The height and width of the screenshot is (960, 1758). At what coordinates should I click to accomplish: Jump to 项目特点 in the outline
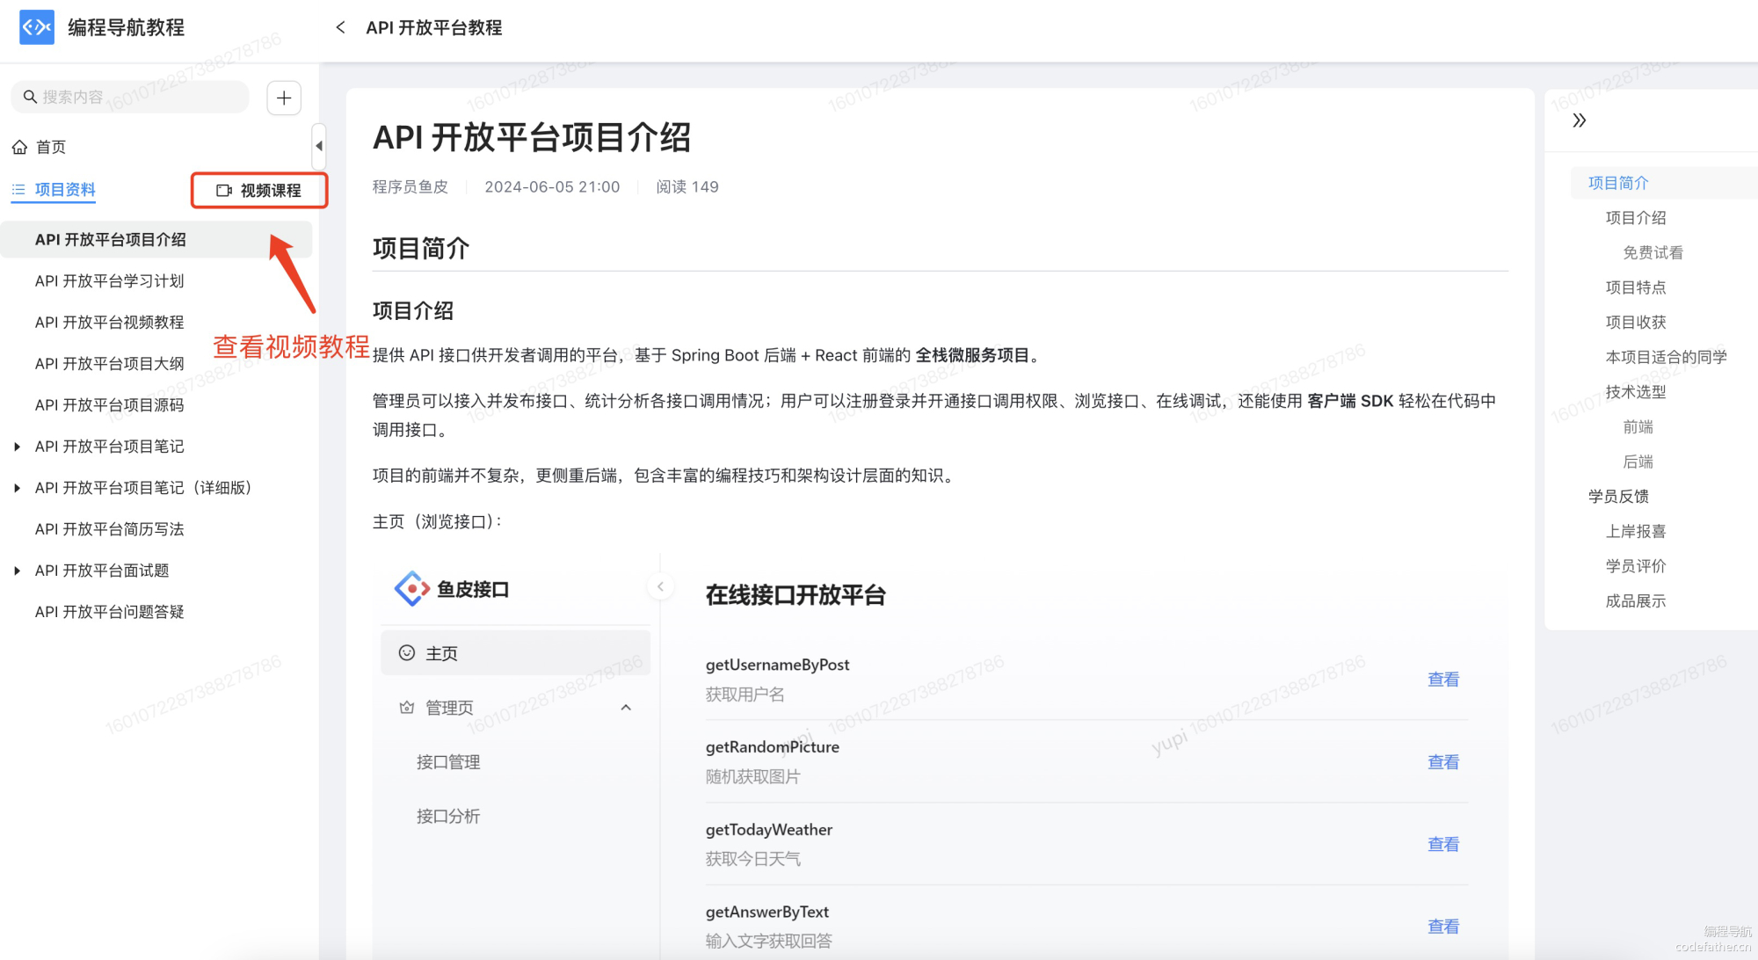pos(1636,287)
